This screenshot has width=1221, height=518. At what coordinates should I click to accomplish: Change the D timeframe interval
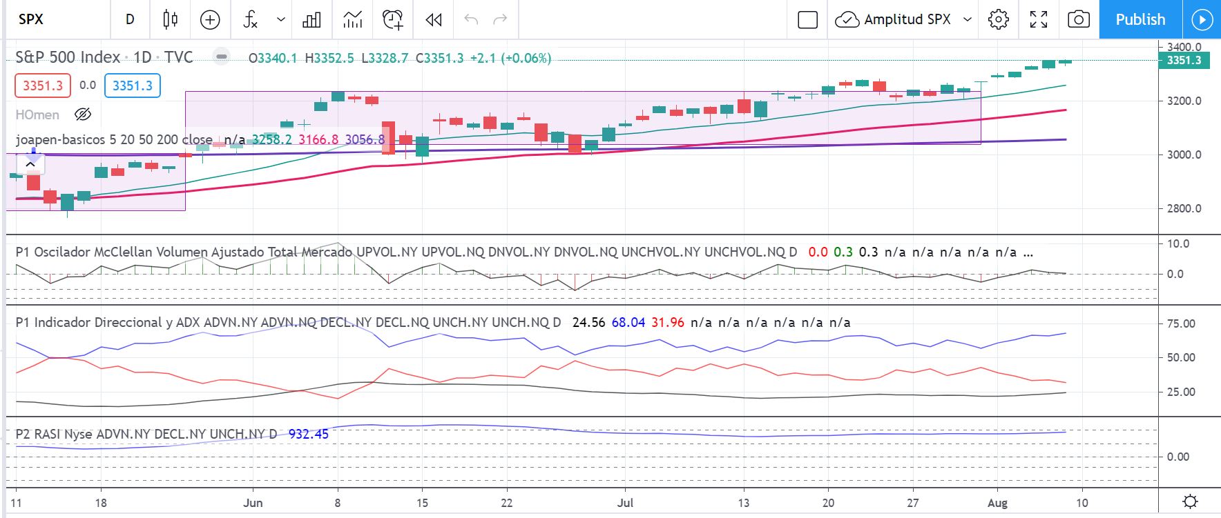130,20
